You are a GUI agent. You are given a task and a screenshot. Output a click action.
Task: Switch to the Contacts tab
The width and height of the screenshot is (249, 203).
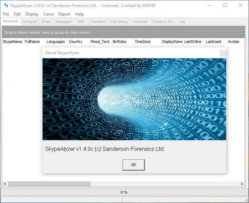click(29, 22)
